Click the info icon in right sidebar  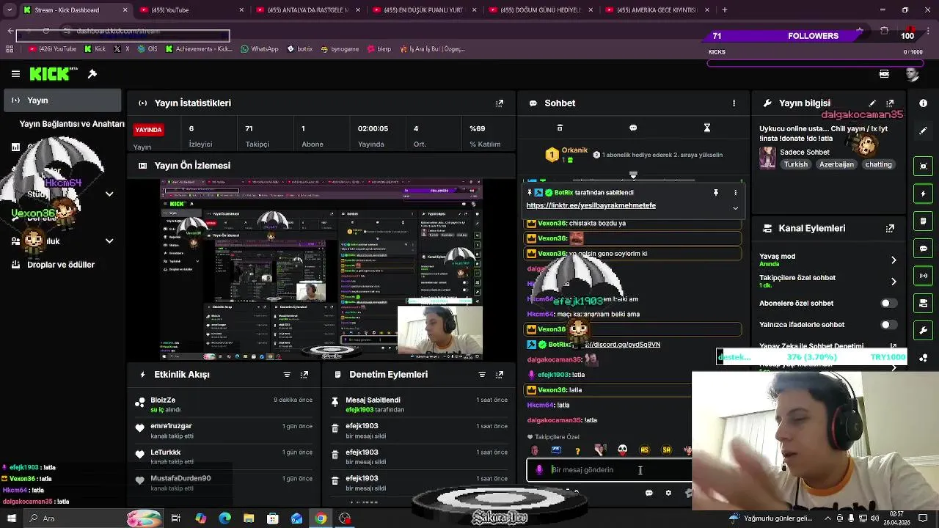point(923,103)
